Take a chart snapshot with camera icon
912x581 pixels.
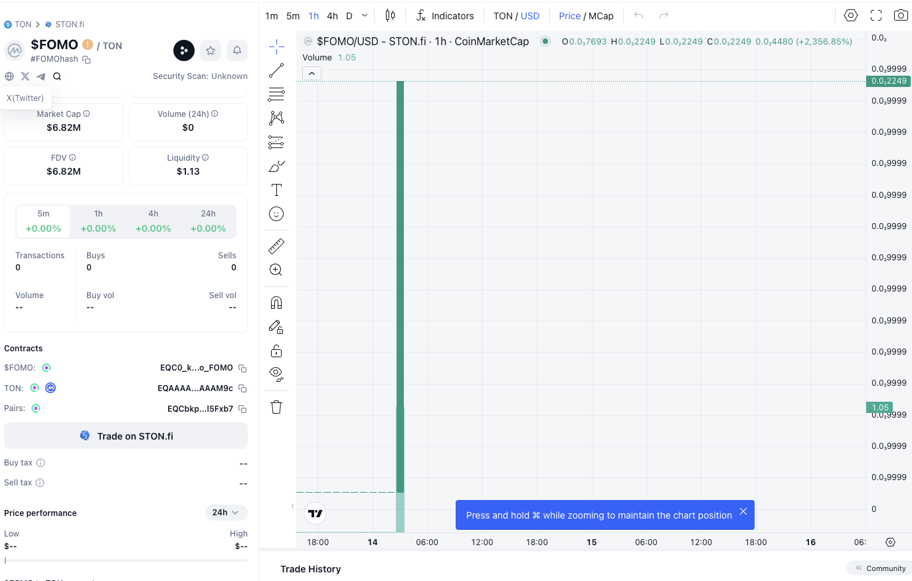901,15
